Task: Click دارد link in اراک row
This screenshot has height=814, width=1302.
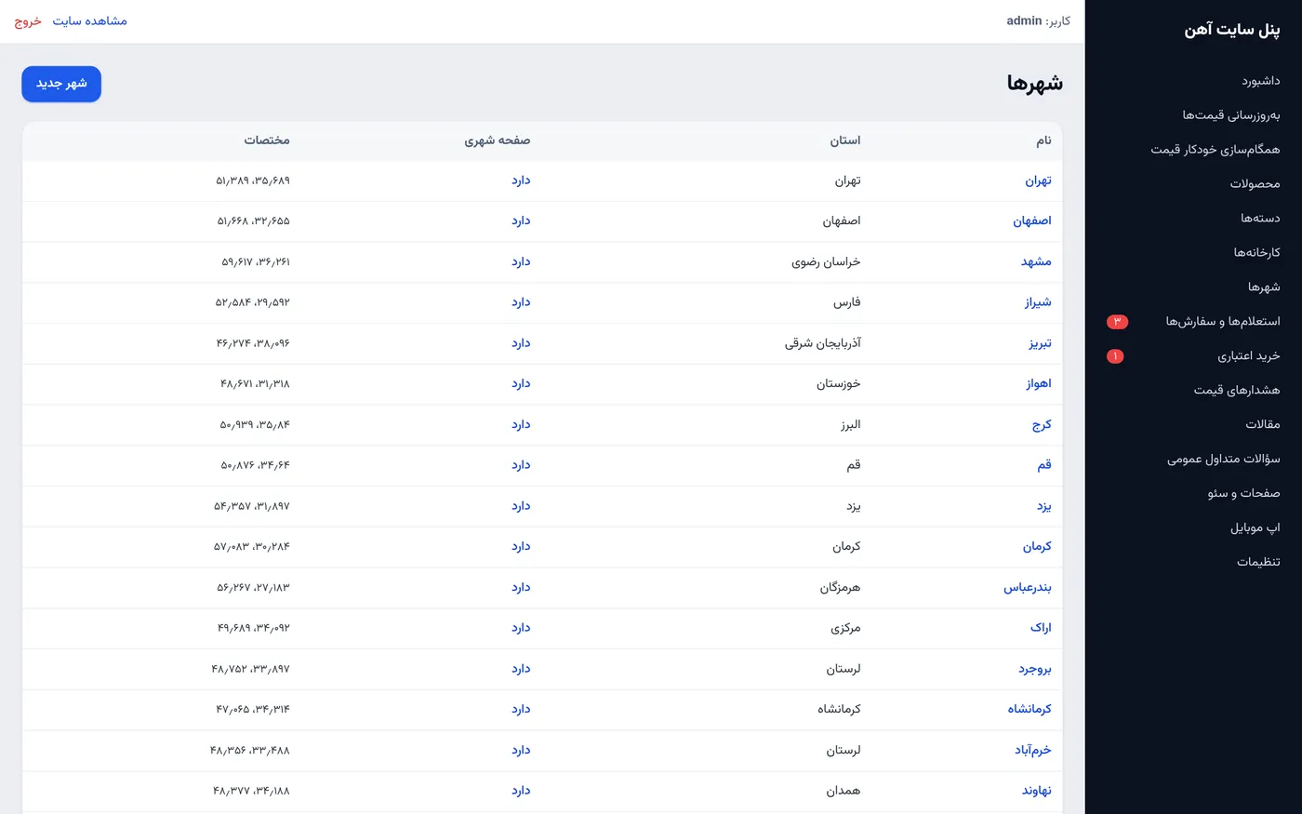Action: point(521,628)
